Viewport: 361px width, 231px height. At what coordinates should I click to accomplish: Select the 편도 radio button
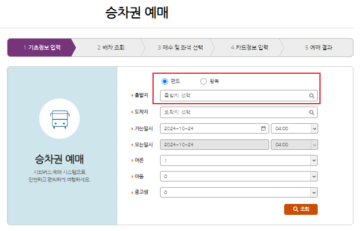[x=165, y=81]
